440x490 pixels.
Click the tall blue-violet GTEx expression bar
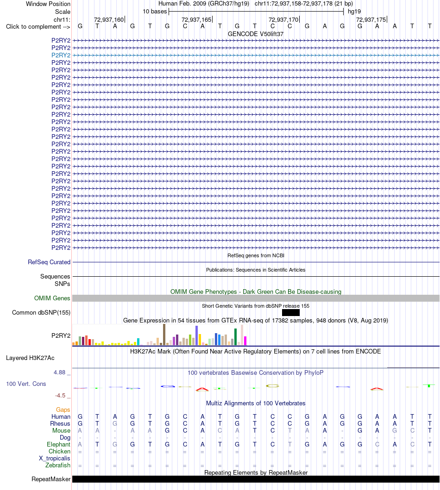[197, 335]
